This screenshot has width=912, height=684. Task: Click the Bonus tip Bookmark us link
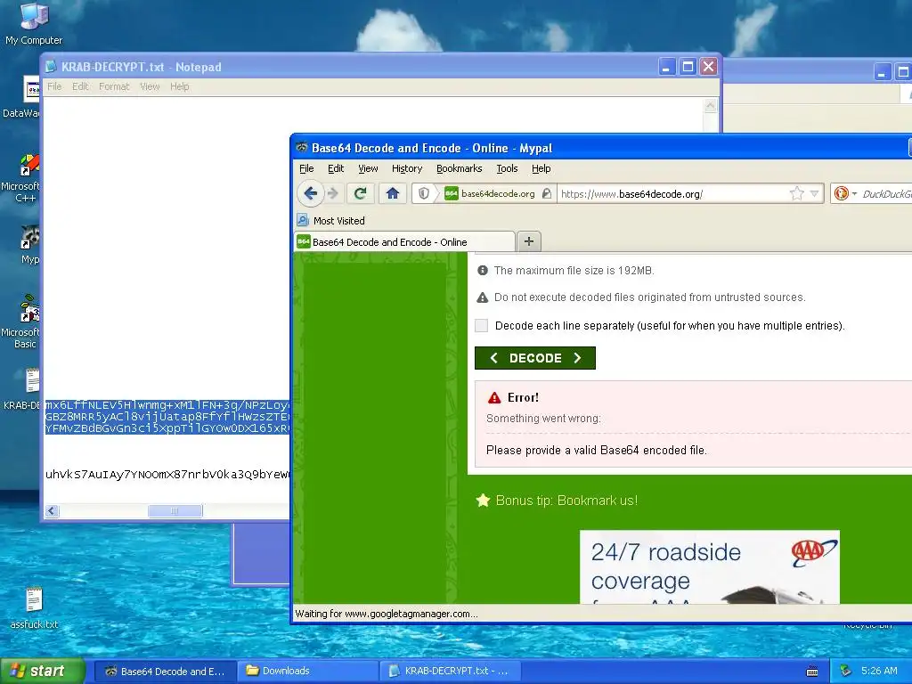click(566, 501)
